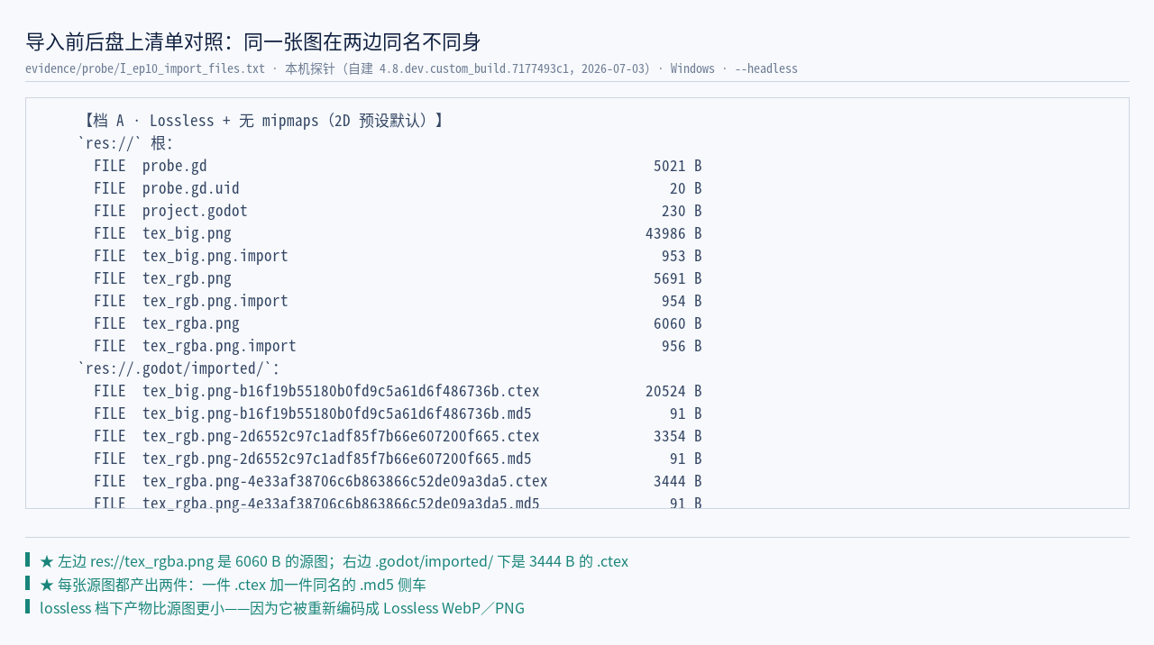
Task: Click the 230 B size value
Action: pos(682,211)
